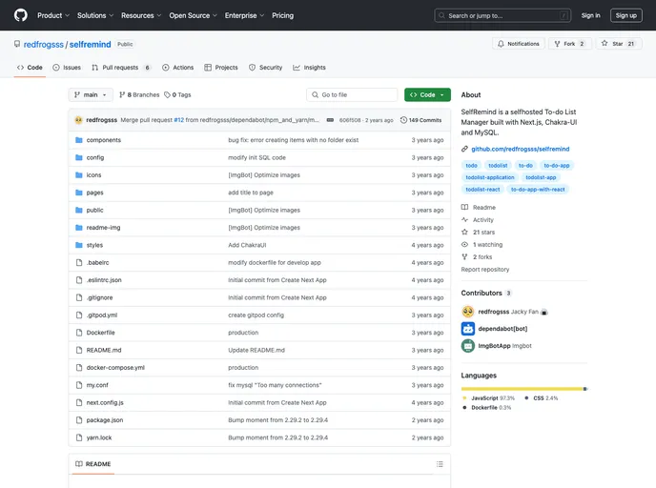Open .gitpod.yml file
This screenshot has height=488, width=656.
coord(102,315)
